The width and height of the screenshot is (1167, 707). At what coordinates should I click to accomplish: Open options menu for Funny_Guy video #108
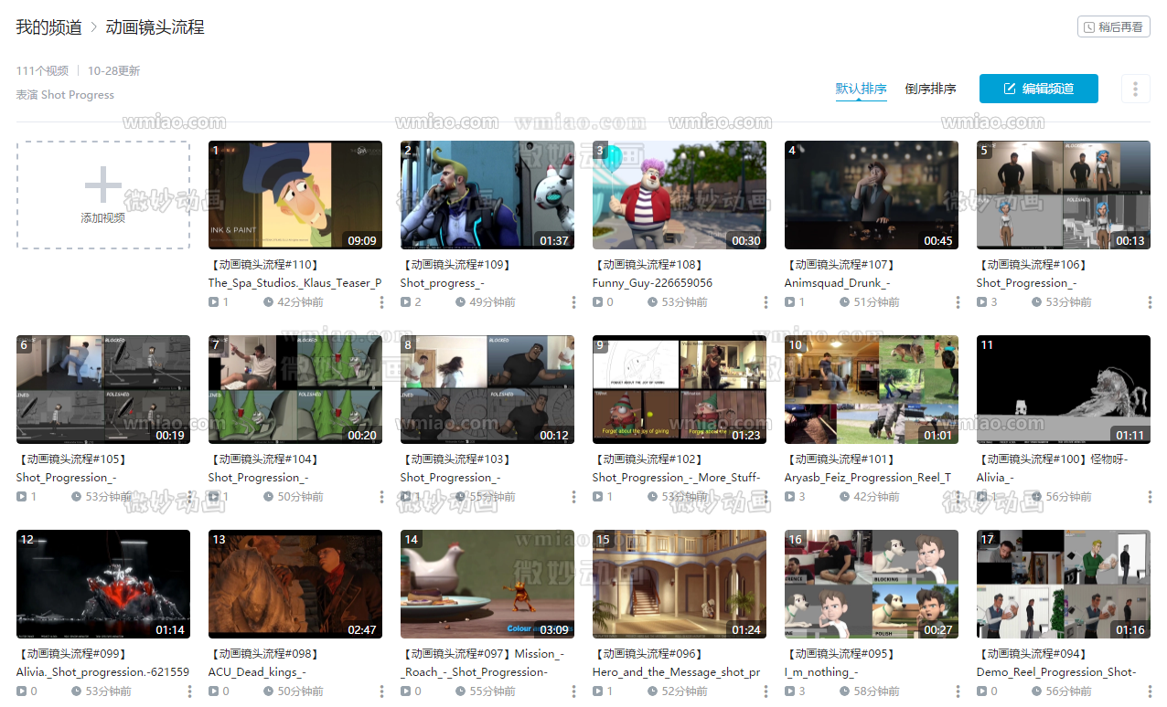coord(766,302)
